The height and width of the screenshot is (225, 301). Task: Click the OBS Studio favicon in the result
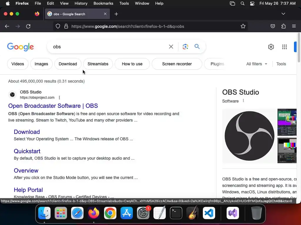tap(12, 95)
